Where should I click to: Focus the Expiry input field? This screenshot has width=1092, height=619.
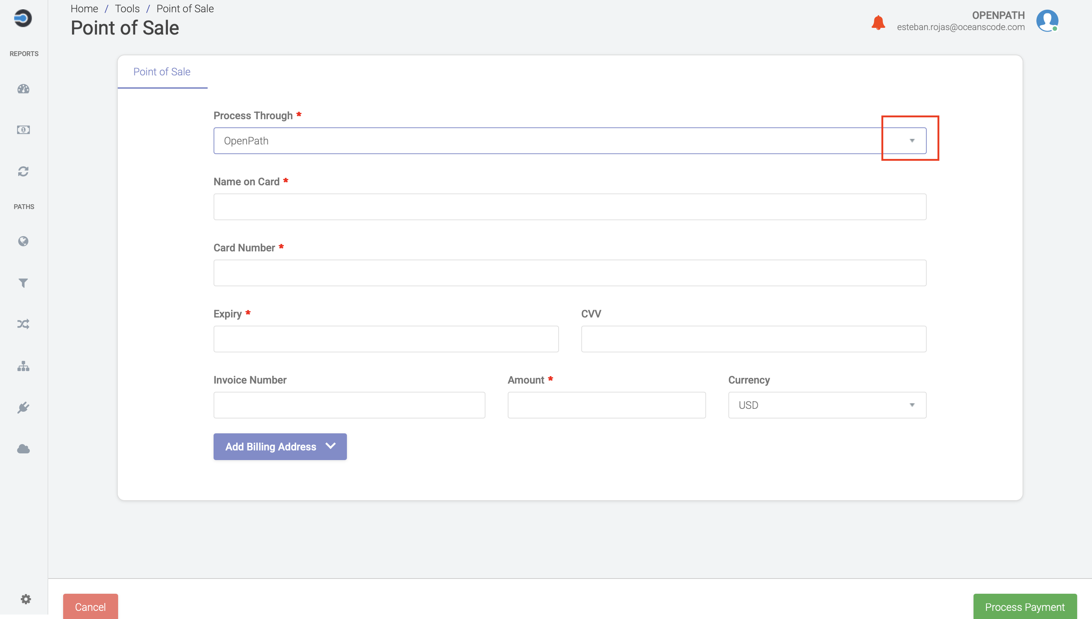[386, 339]
